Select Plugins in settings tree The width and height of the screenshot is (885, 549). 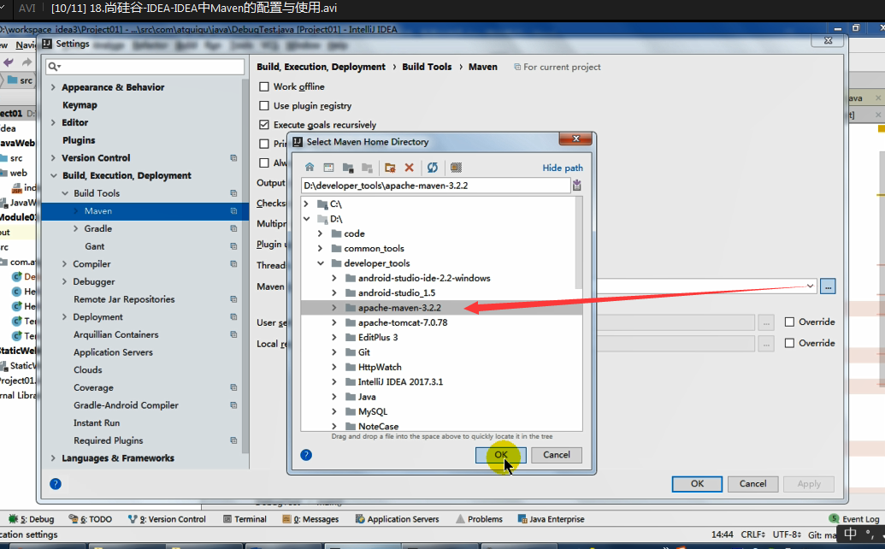click(79, 140)
